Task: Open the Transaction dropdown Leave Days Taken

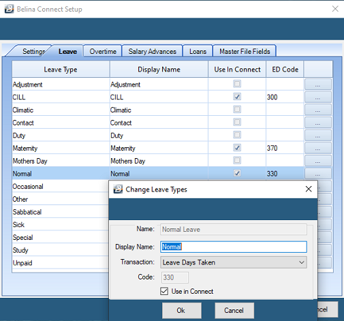Action: [x=234, y=262]
